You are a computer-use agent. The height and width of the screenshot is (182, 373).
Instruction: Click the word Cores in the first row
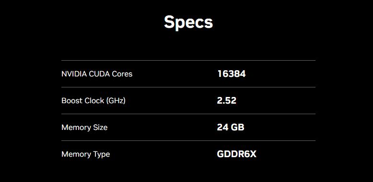click(x=122, y=74)
